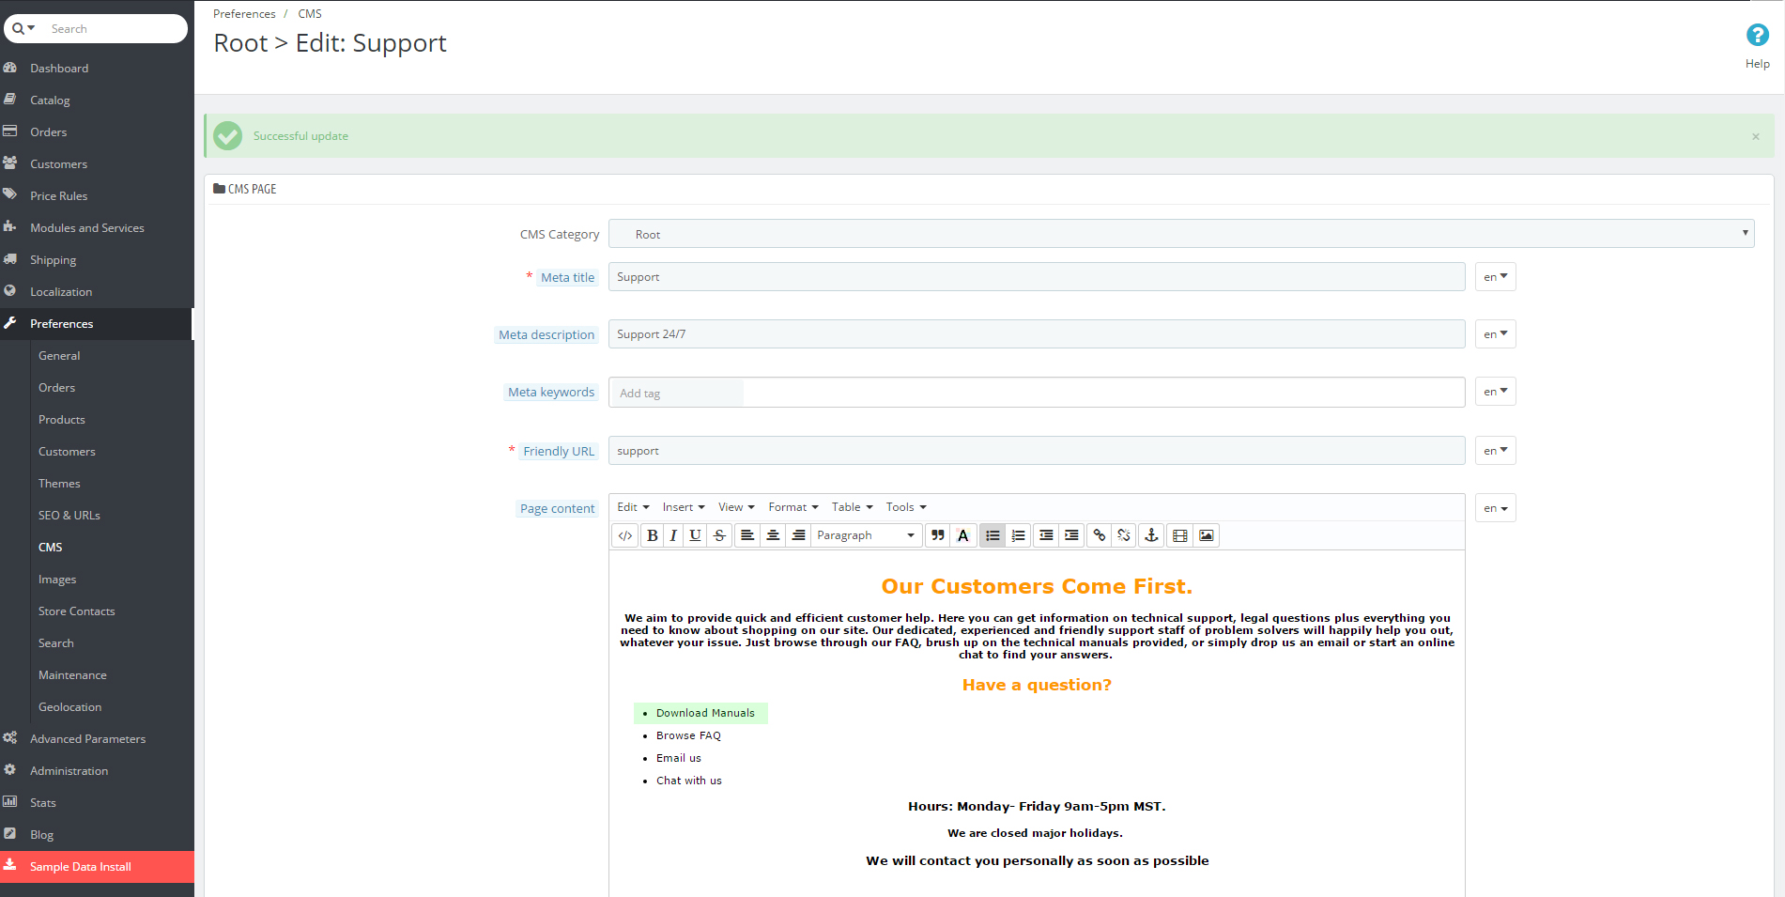Screen dimensions: 1785x897
Task: Close the Successful update alert
Action: 1756,136
